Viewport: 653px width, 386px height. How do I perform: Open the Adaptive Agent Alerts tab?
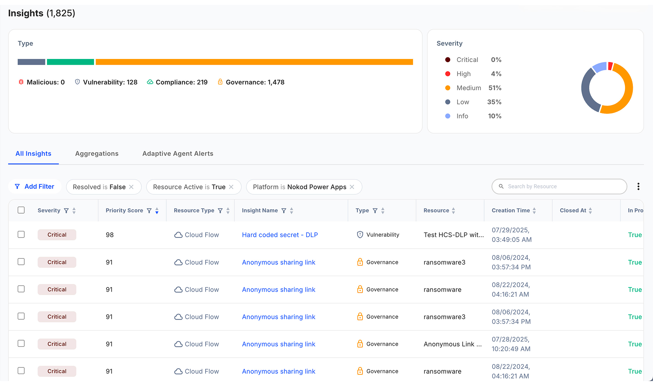178,153
